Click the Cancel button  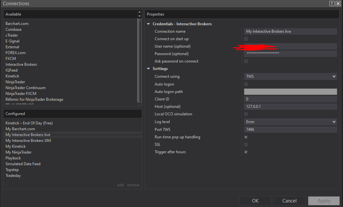click(x=289, y=201)
